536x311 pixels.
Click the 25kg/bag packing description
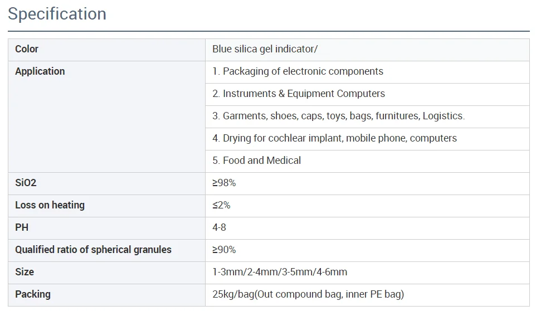(x=308, y=294)
